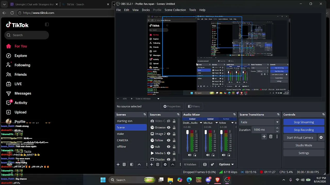
Task: Unlock the Browser source lock
Action: click(174, 127)
